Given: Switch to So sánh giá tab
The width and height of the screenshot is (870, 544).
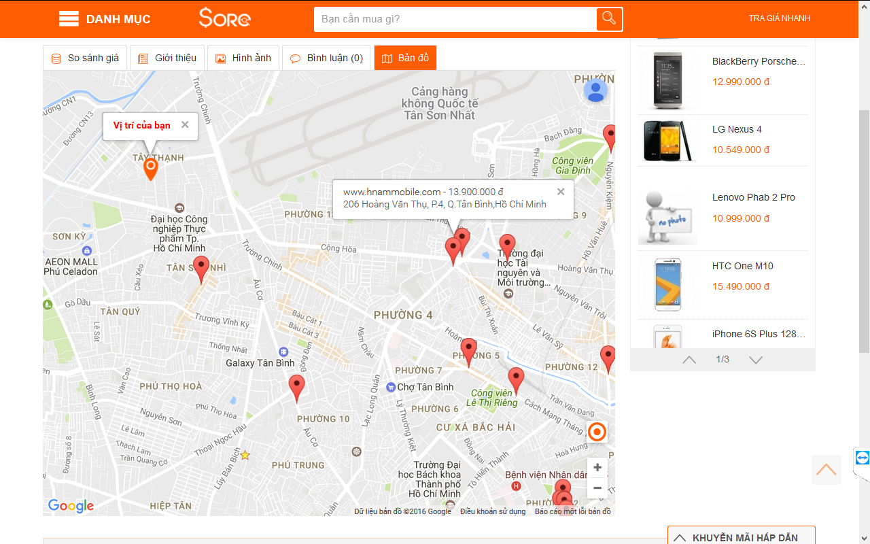Looking at the screenshot, I should 85,58.
